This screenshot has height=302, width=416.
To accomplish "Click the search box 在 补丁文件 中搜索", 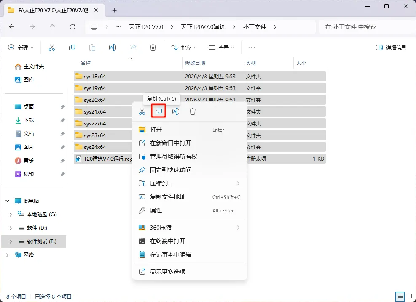I will coord(367,27).
